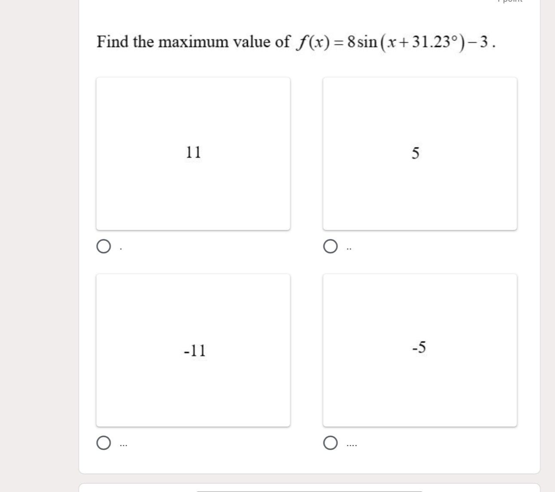Screen dimensions: 555x492
Task: Select the radio button for answer -5
Action: click(331, 443)
